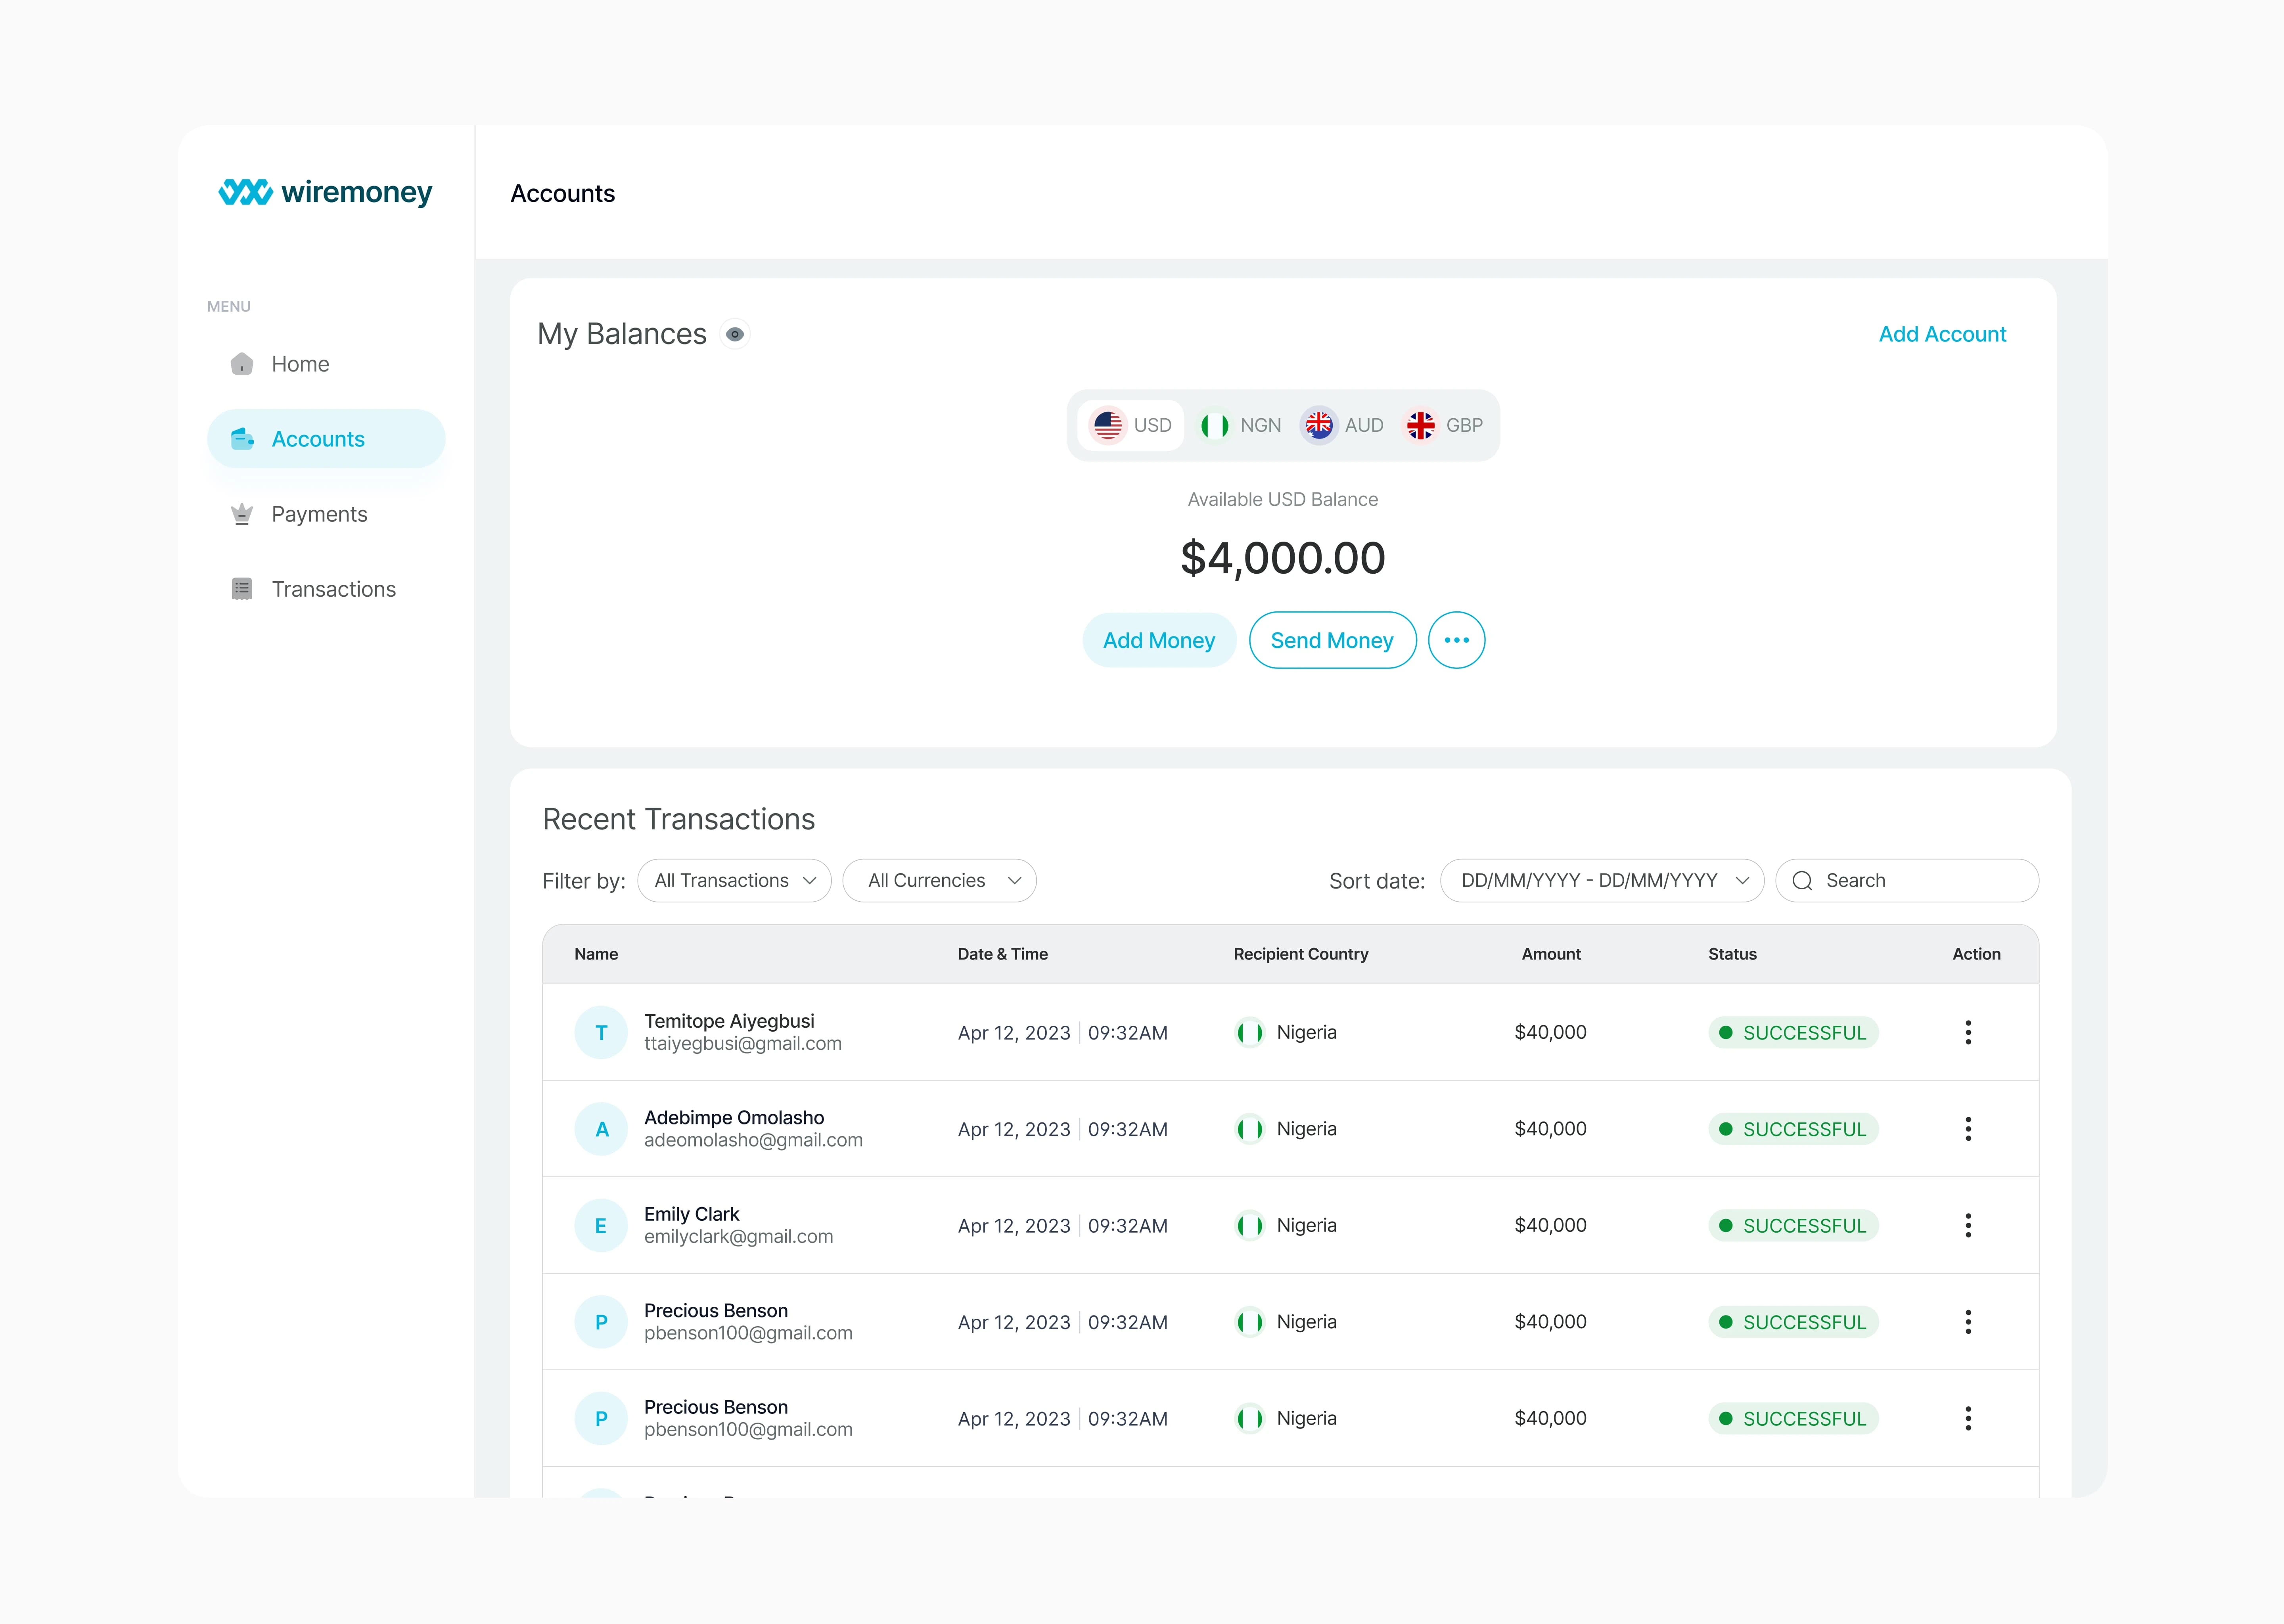This screenshot has height=1624, width=2284.
Task: Open Payments from the sidebar
Action: pyautogui.click(x=326, y=514)
